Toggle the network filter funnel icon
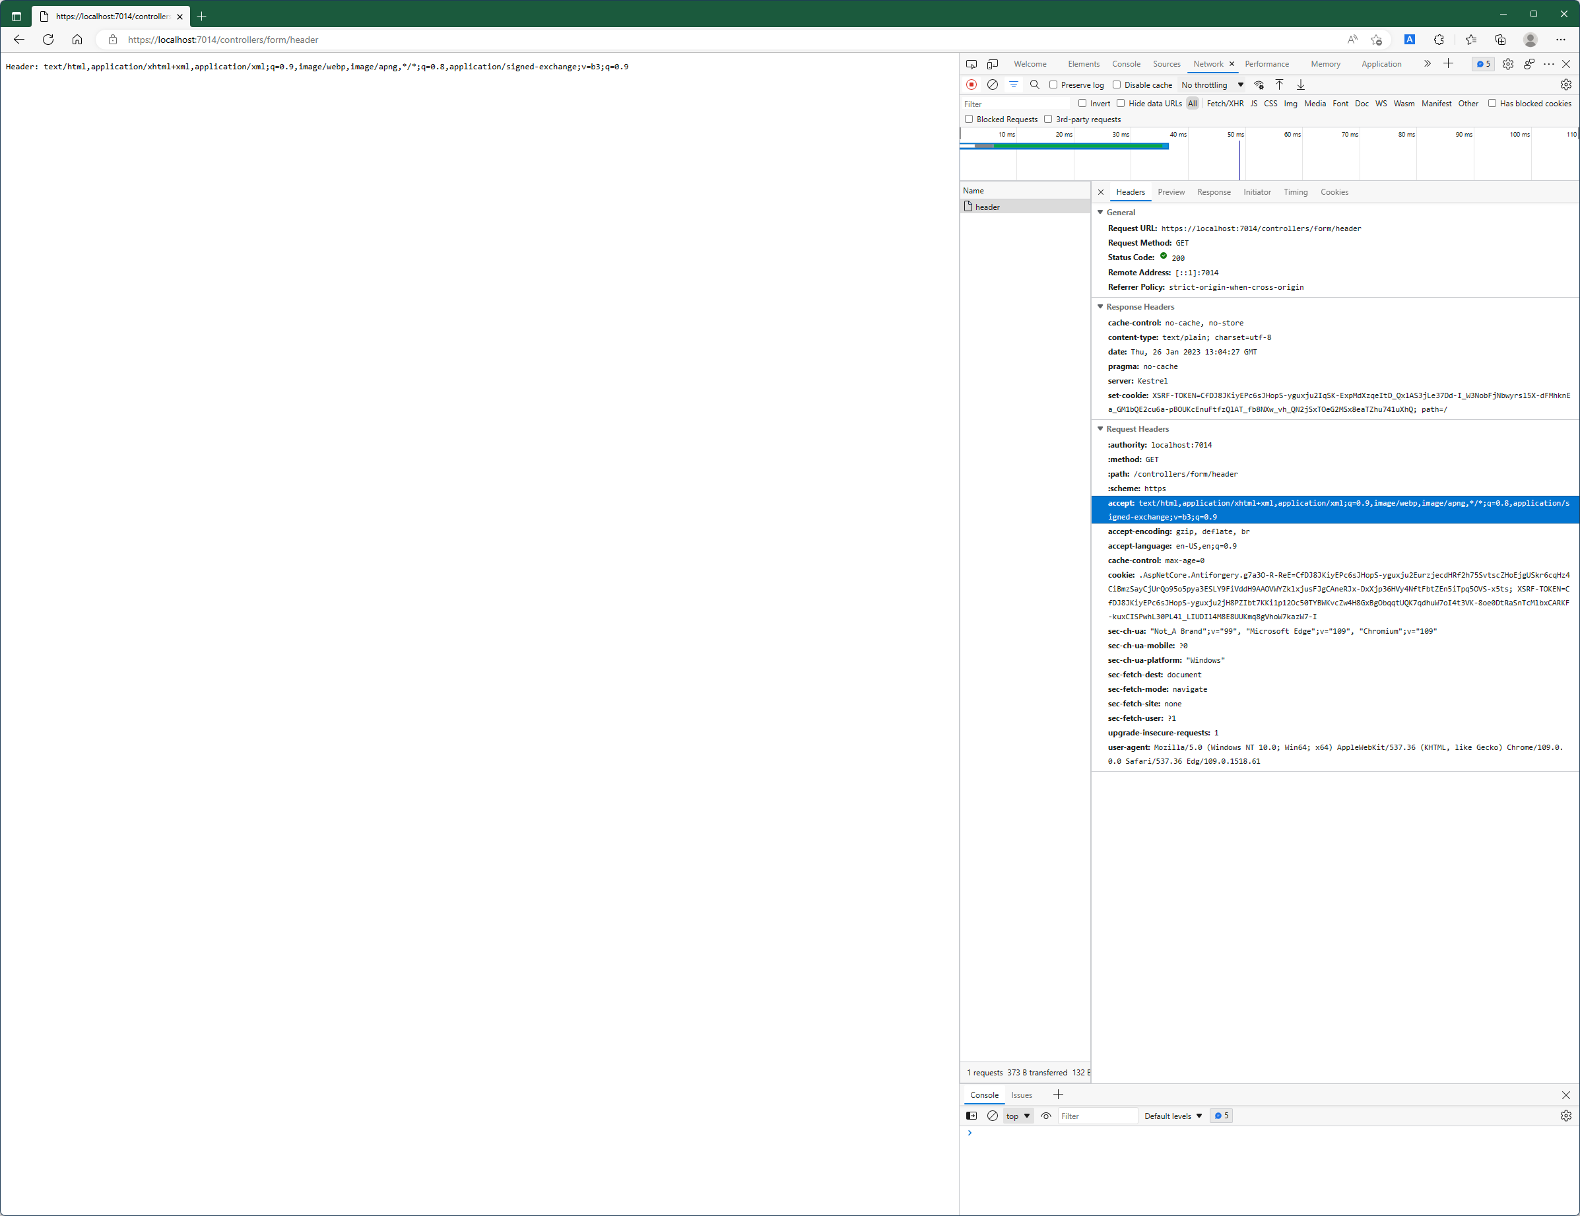This screenshot has height=1216, width=1580. tap(1014, 84)
